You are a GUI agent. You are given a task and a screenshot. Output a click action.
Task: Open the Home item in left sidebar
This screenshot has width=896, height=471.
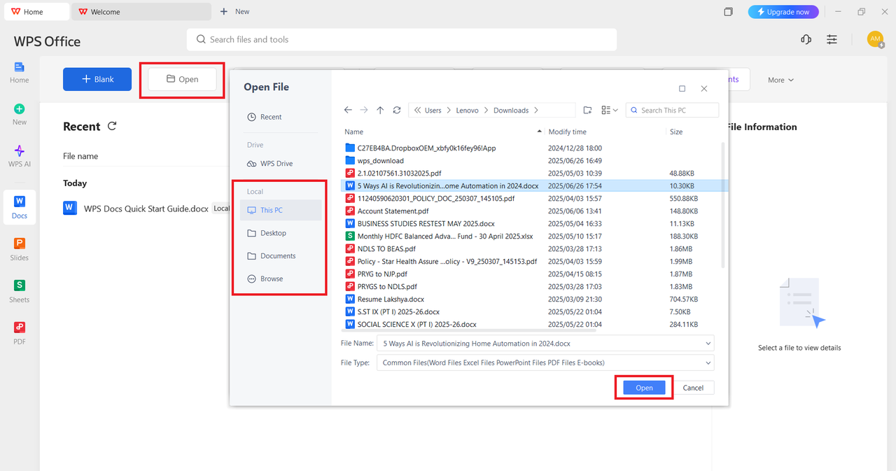[x=20, y=72]
